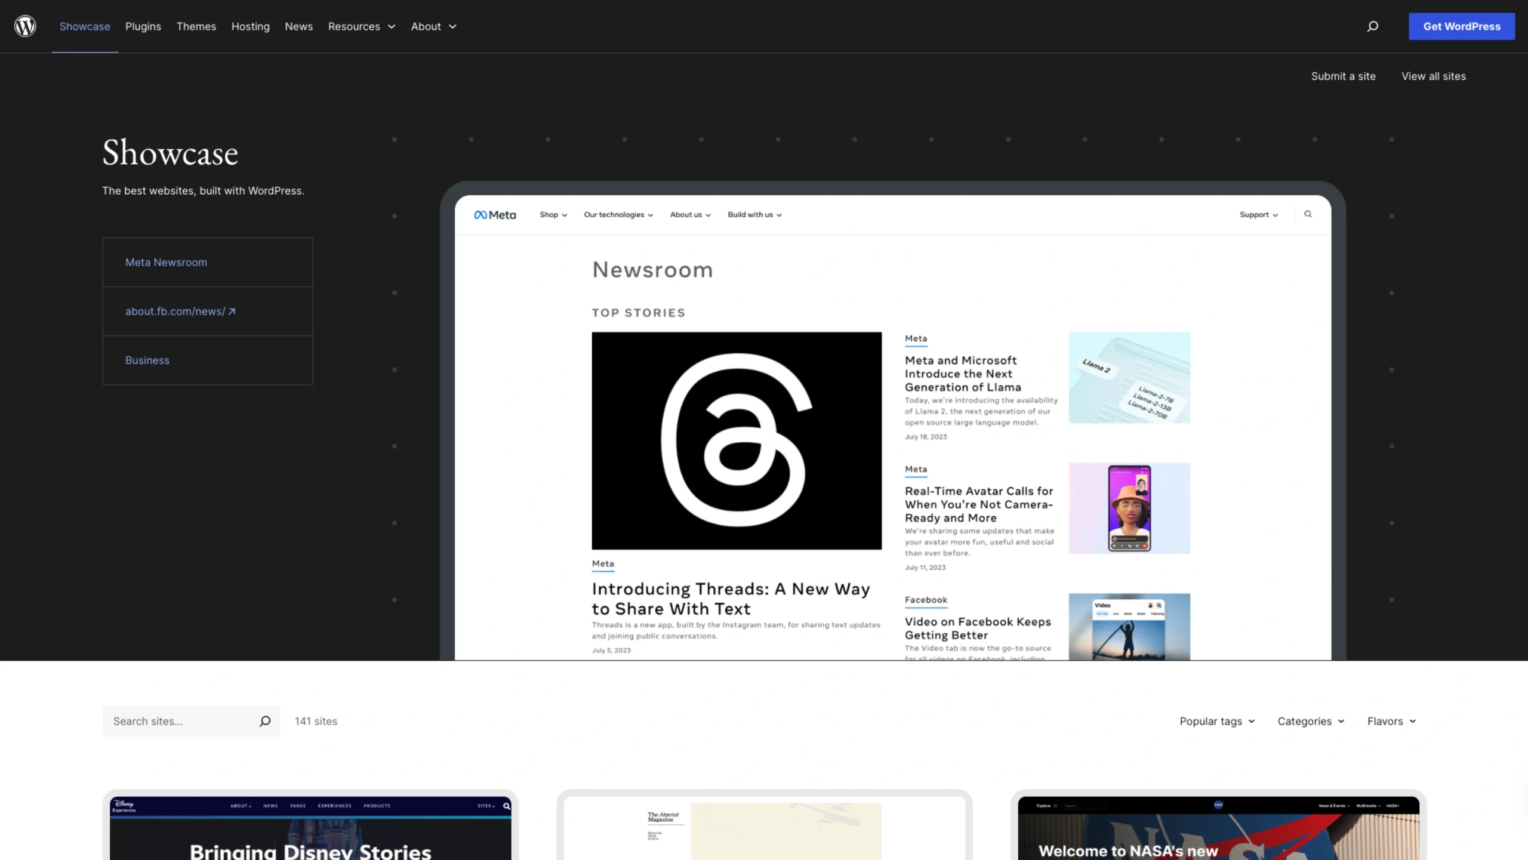Open Hosting in the navigation
Screen dimensions: 1528x860
251,26
